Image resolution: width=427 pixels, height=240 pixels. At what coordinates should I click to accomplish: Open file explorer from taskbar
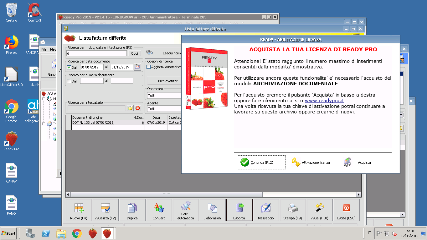coord(61,233)
